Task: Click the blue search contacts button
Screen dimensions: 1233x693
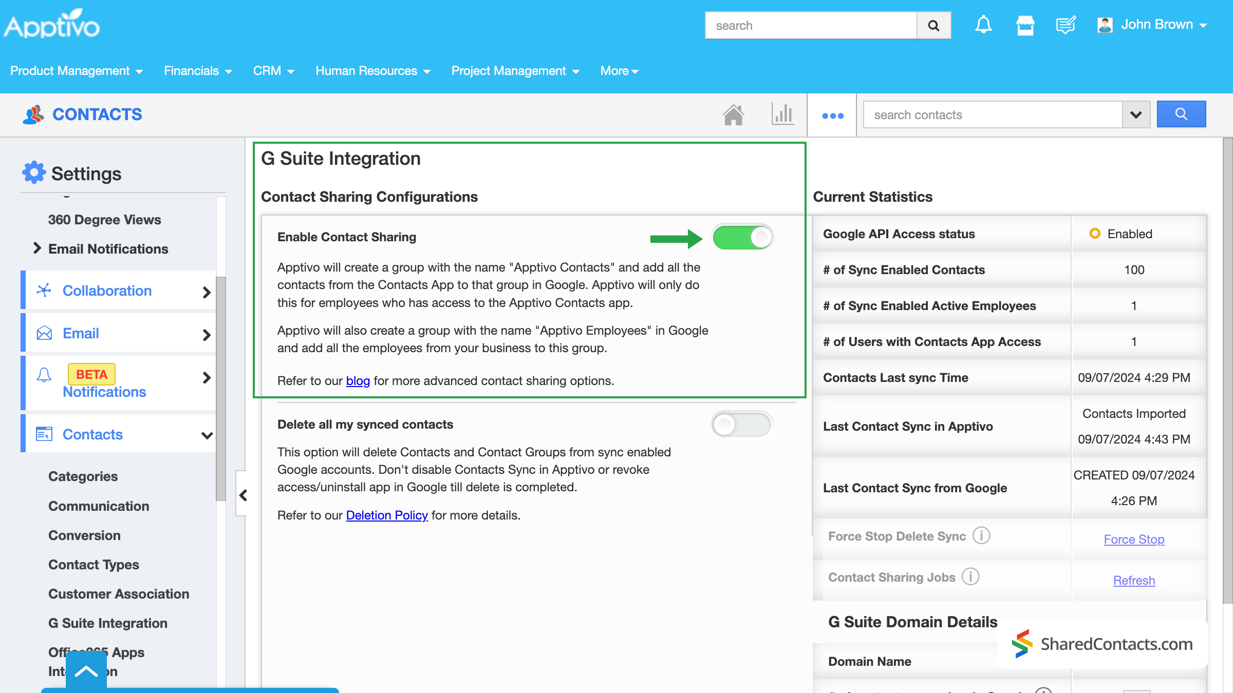Action: pyautogui.click(x=1181, y=114)
